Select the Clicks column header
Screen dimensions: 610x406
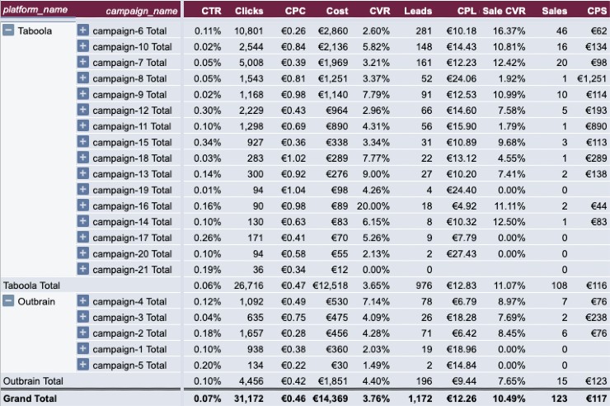tap(249, 11)
